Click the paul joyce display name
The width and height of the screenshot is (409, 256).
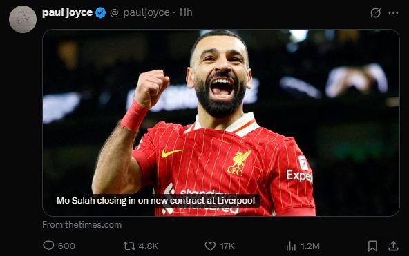67,12
